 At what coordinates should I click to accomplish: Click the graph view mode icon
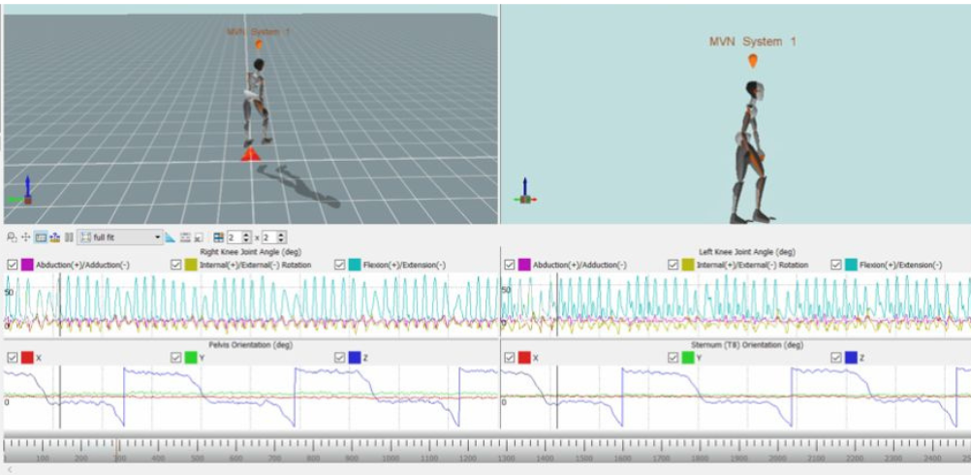click(x=41, y=237)
